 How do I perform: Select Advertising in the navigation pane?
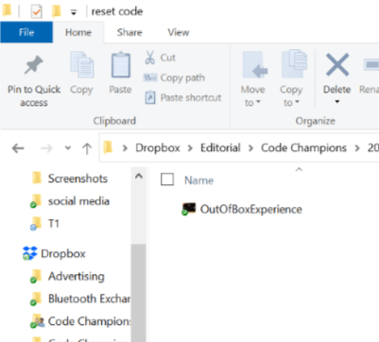[77, 277]
